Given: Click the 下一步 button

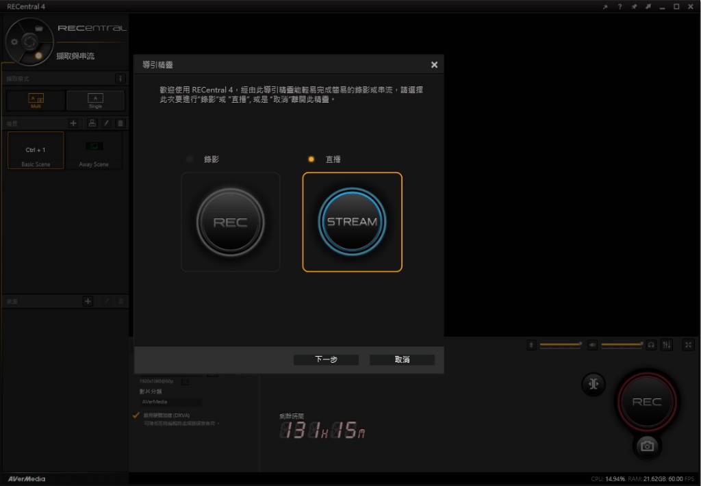Looking at the screenshot, I should pyautogui.click(x=326, y=359).
